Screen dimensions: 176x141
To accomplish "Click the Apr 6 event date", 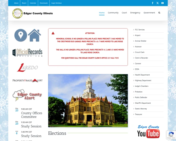I will [17, 132].
